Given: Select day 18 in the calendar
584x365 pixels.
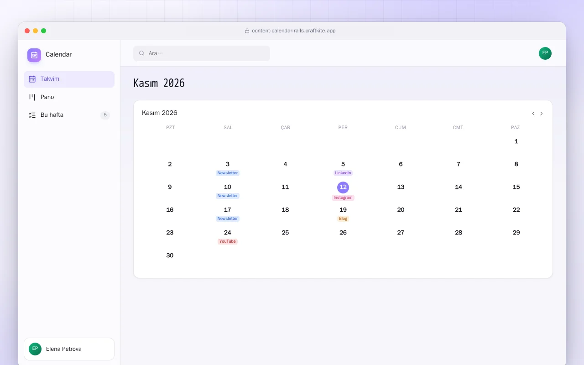Looking at the screenshot, I should click(285, 210).
